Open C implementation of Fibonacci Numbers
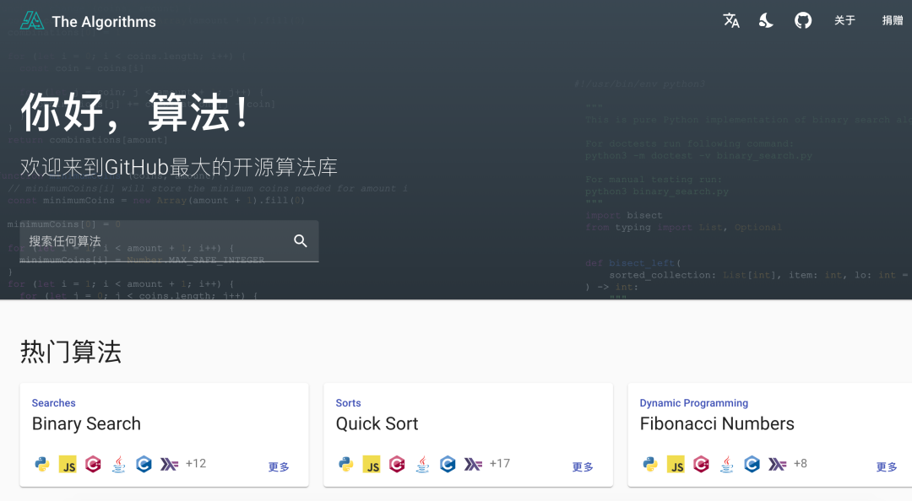Viewport: 912px width, 501px height. click(752, 464)
